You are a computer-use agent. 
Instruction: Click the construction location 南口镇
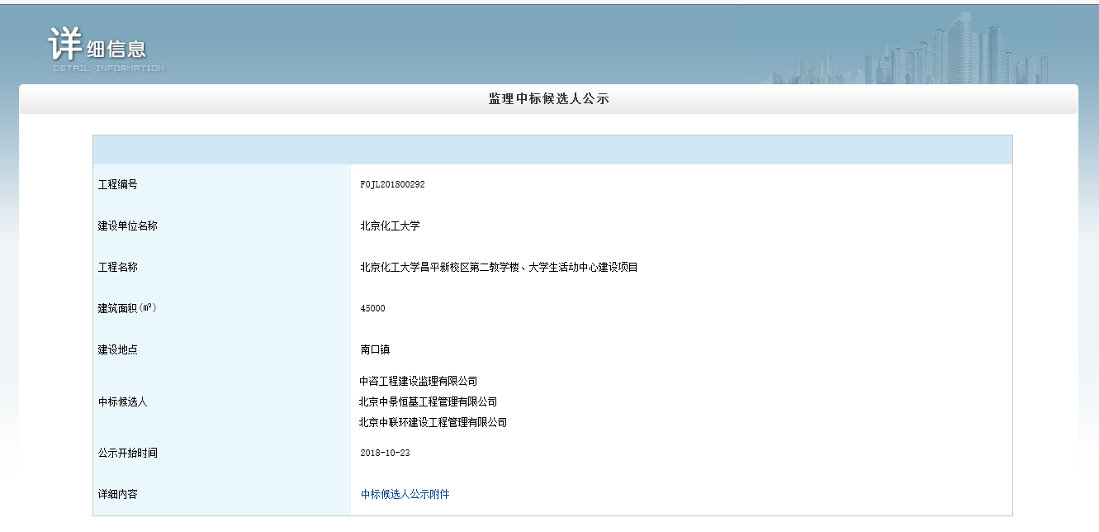point(375,349)
